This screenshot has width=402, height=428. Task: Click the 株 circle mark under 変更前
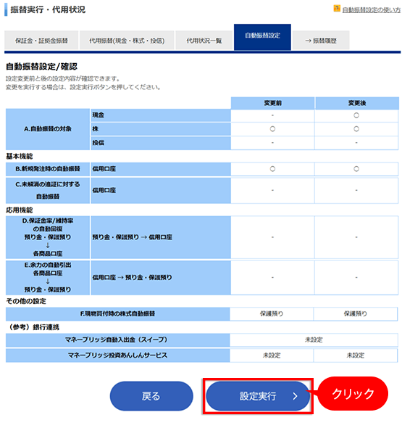click(272, 129)
